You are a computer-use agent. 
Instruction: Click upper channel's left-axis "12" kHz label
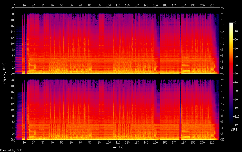point(12,38)
